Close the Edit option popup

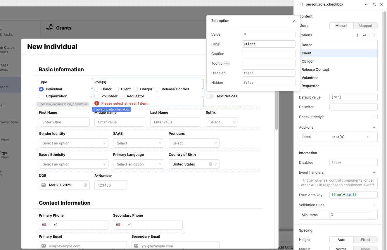click(x=294, y=21)
